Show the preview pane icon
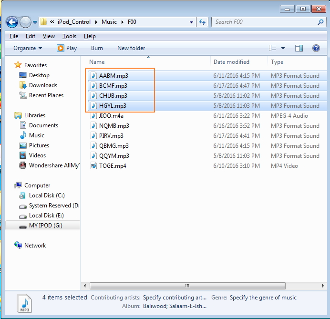The height and width of the screenshot is (319, 330). (x=299, y=48)
